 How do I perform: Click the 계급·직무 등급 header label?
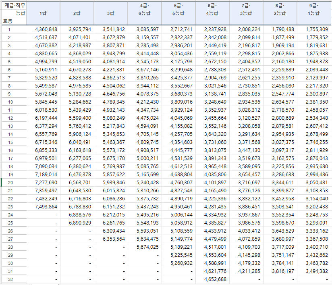tap(15, 9)
